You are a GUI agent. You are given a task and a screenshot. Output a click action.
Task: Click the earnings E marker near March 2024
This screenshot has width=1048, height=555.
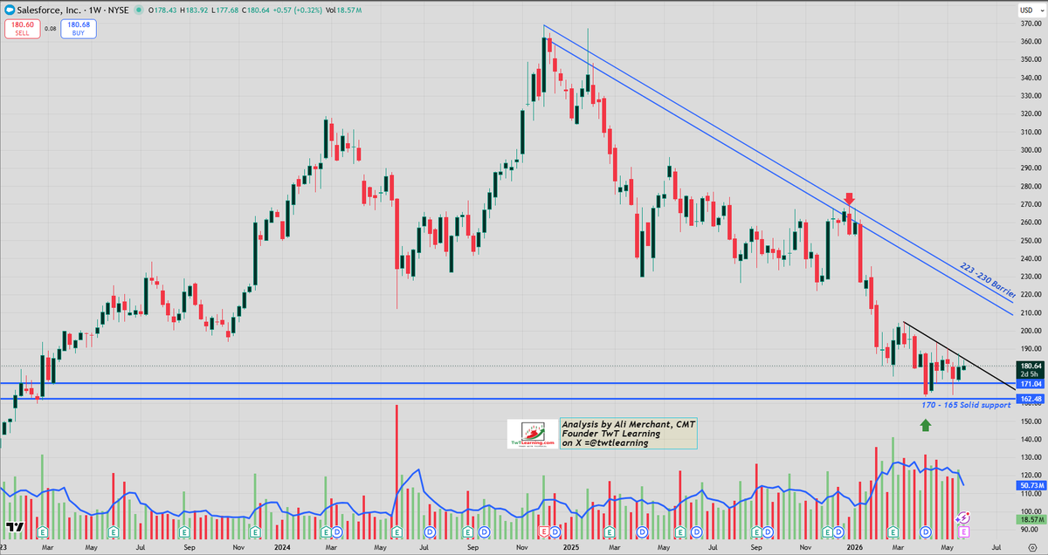coord(326,531)
